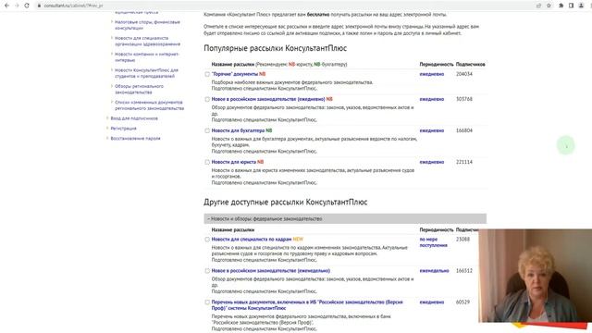Click еженедельно periodicity text
The image size is (592, 333).
pyautogui.click(x=434, y=270)
